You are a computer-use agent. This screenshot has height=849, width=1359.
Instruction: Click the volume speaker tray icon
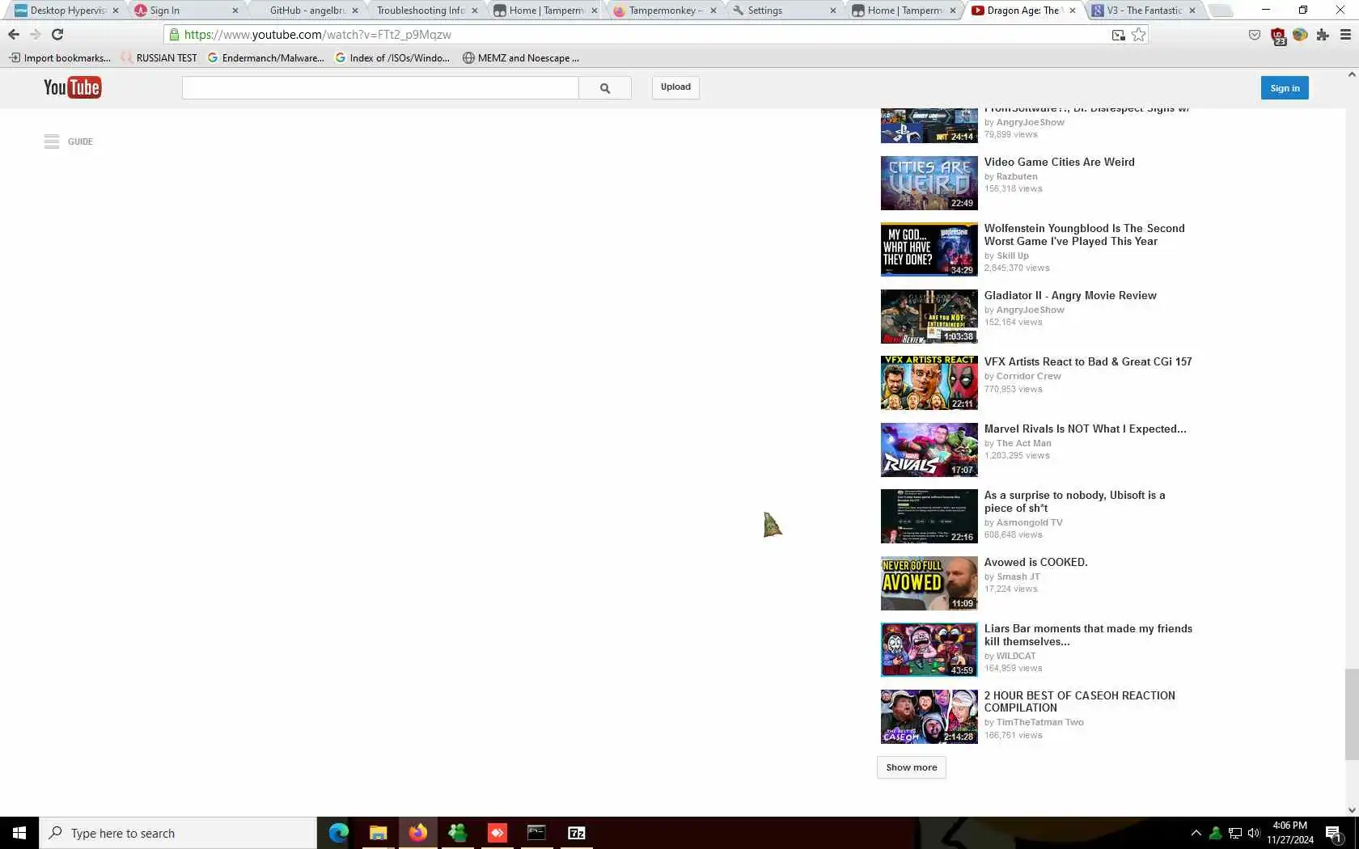point(1254,833)
